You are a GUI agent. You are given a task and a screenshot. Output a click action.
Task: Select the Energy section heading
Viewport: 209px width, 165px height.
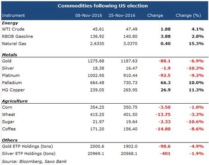[x=10, y=23]
